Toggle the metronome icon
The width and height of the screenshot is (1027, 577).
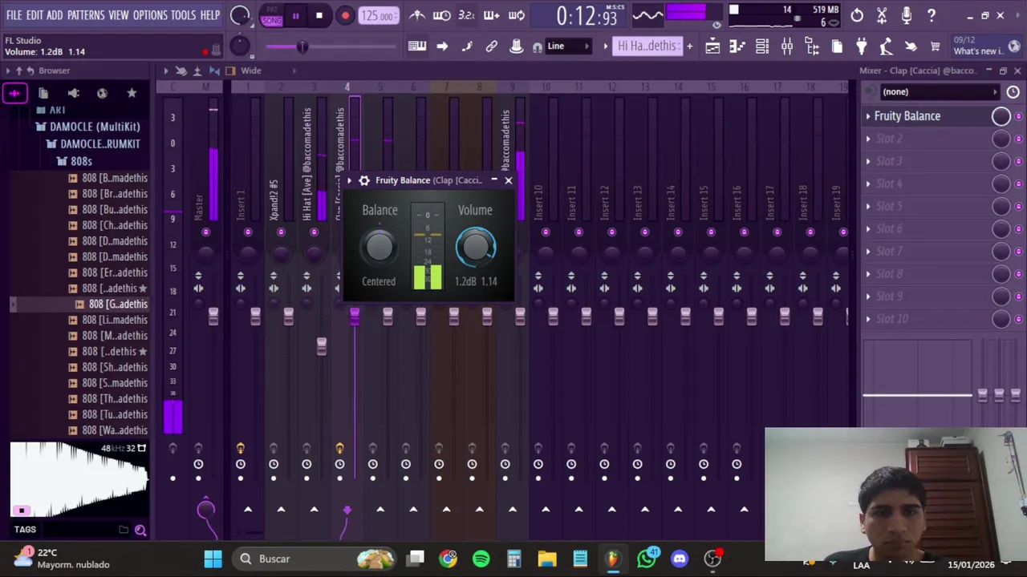click(417, 15)
